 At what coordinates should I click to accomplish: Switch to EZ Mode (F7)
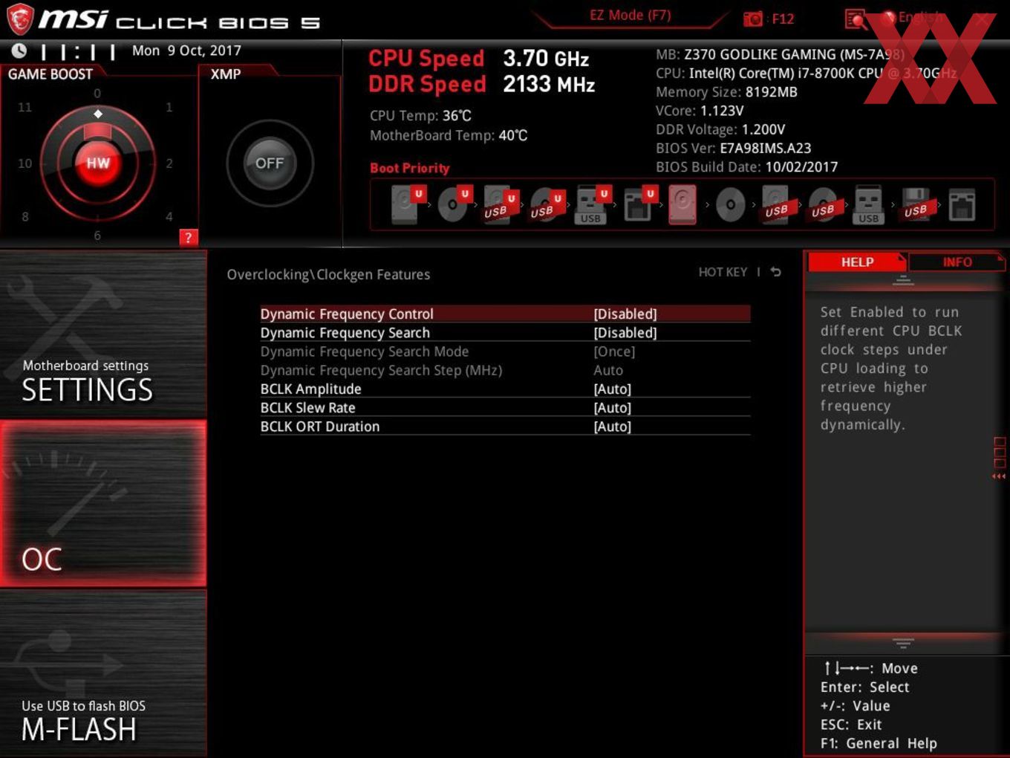pos(630,15)
